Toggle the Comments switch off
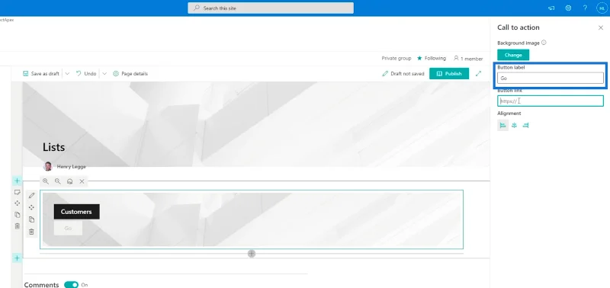Screen dimensions: 610x288 71,285
